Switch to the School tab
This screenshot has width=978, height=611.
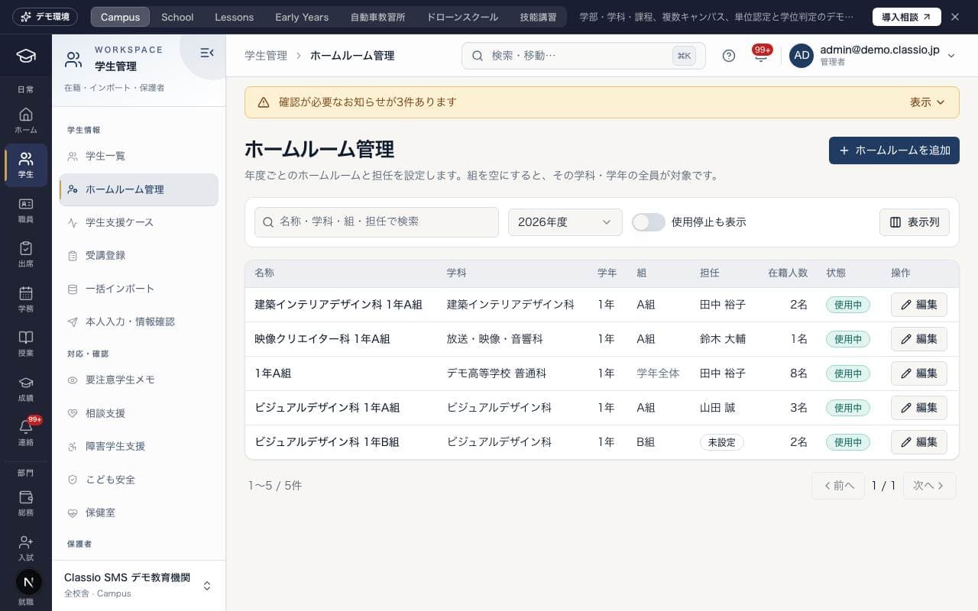(177, 17)
